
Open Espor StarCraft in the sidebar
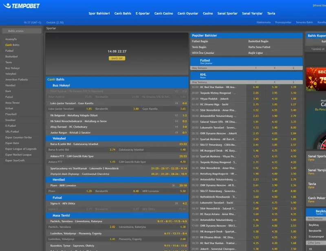click(x=15, y=161)
